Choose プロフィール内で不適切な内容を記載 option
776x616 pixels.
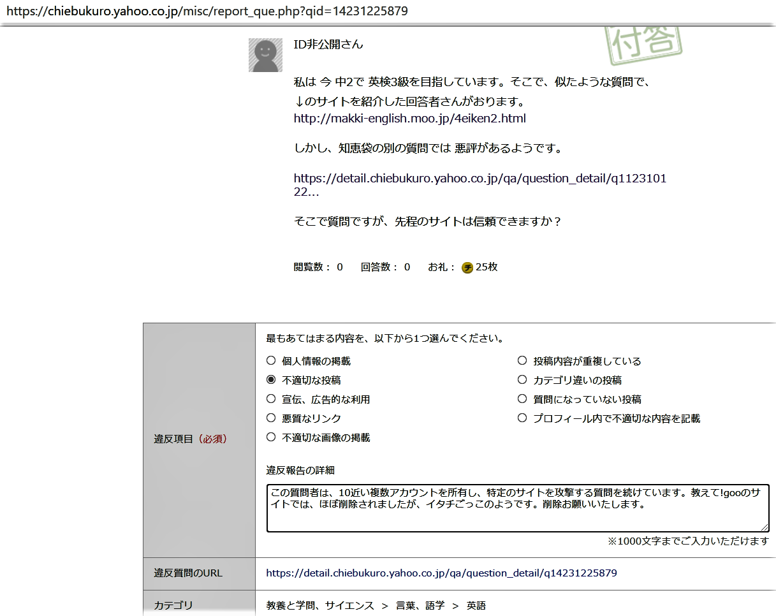522,418
